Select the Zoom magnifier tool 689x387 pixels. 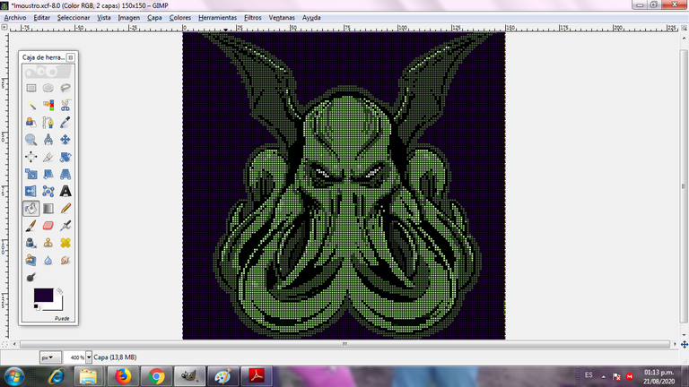31,140
